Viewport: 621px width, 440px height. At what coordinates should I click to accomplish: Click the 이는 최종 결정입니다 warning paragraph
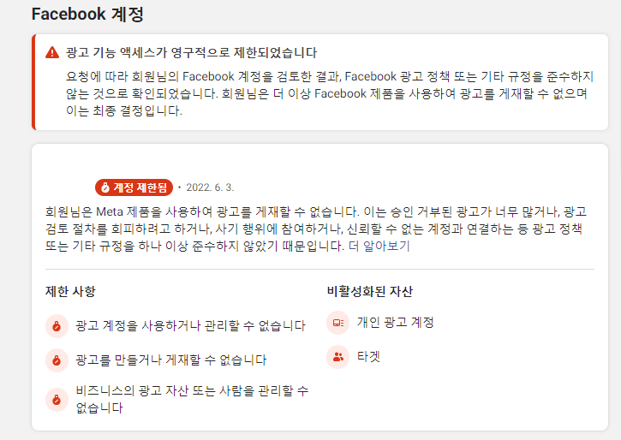pyautogui.click(x=330, y=93)
